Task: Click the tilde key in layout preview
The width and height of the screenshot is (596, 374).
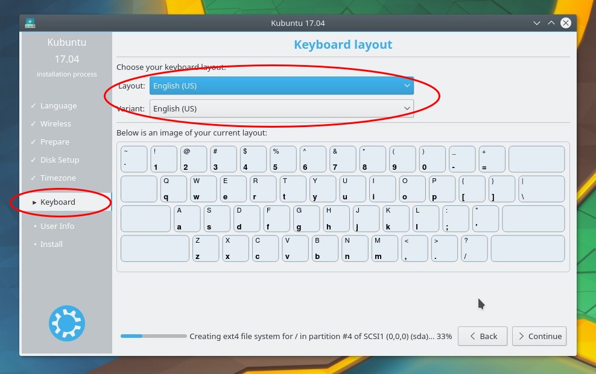Action: pyautogui.click(x=134, y=160)
